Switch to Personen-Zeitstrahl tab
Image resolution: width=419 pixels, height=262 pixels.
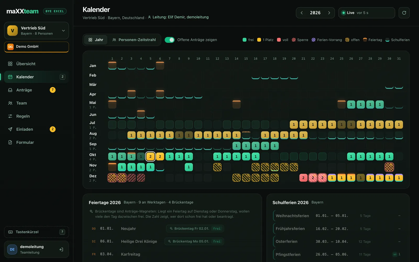tap(134, 40)
